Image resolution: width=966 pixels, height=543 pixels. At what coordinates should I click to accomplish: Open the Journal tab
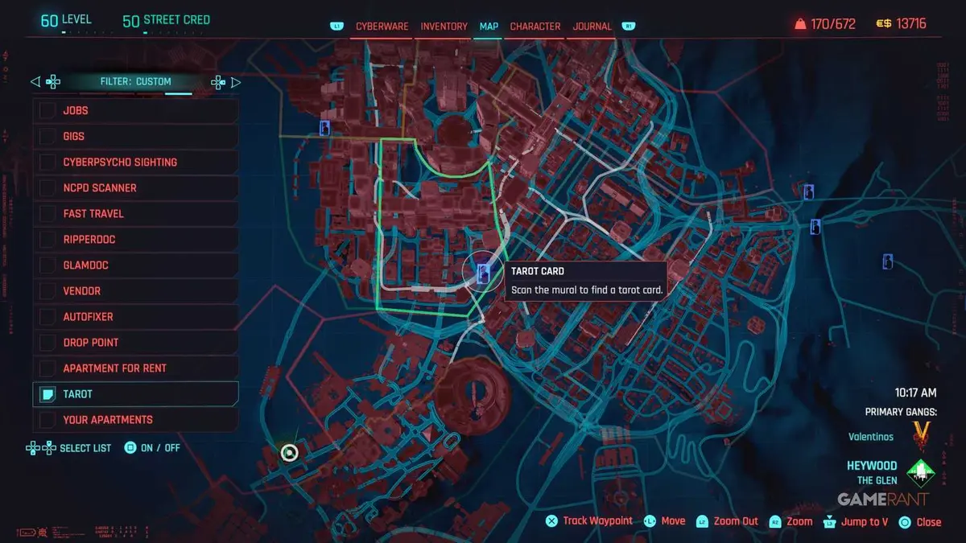click(592, 27)
